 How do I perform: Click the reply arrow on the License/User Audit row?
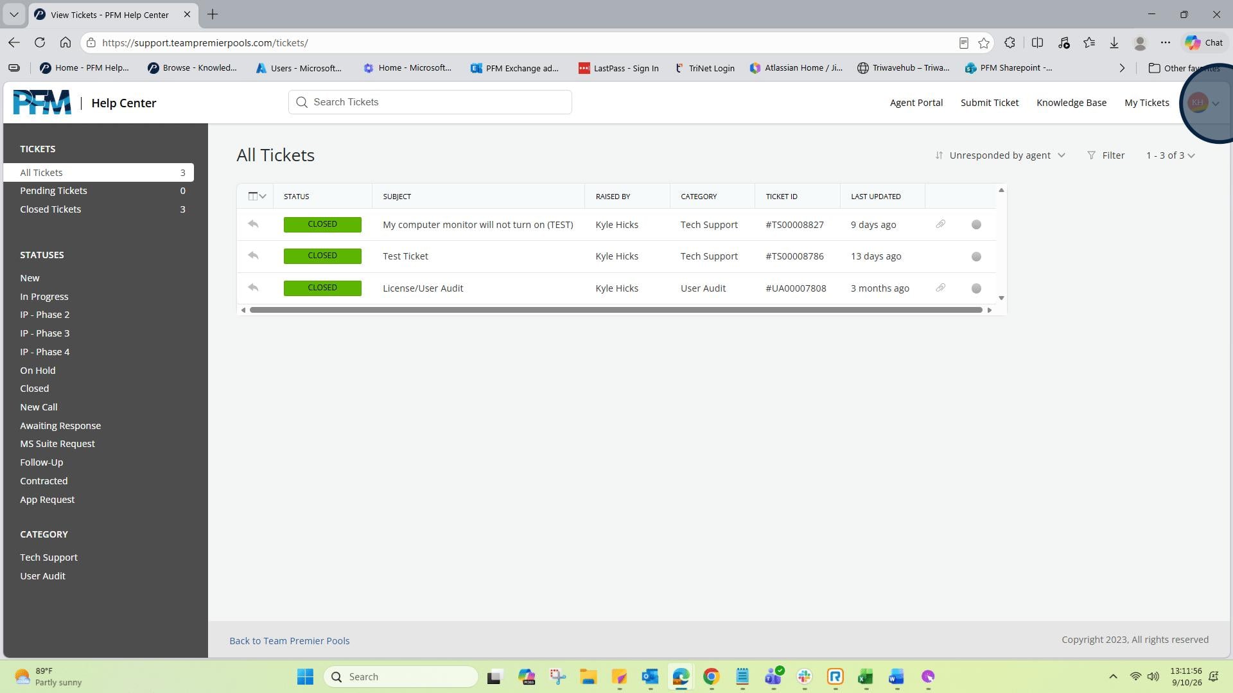[x=253, y=288]
